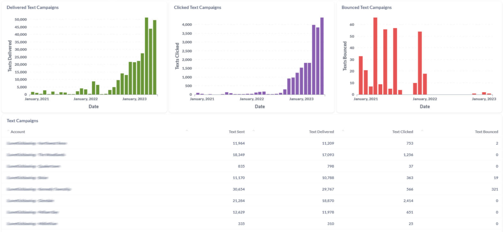Sort by Text Delivered column header
The width and height of the screenshot is (503, 232).
(x=321, y=131)
